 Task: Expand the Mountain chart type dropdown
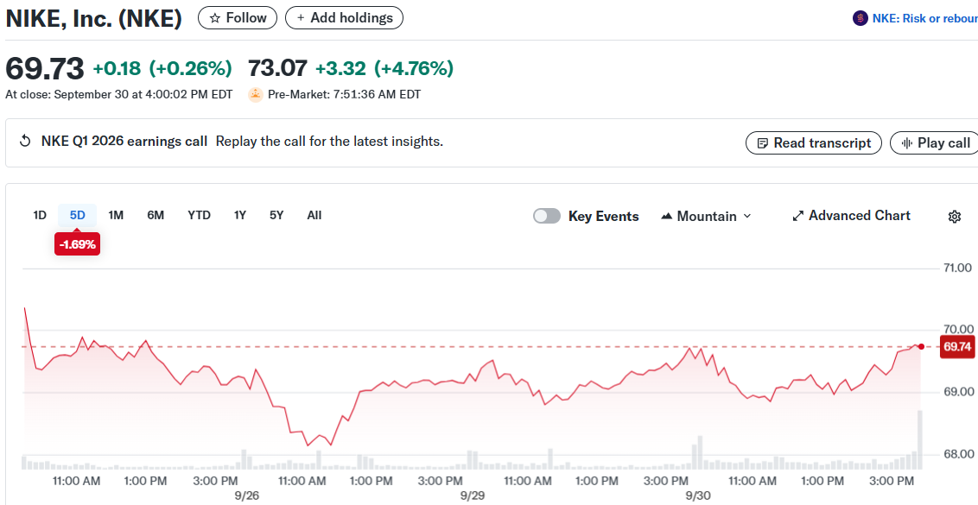(x=706, y=216)
